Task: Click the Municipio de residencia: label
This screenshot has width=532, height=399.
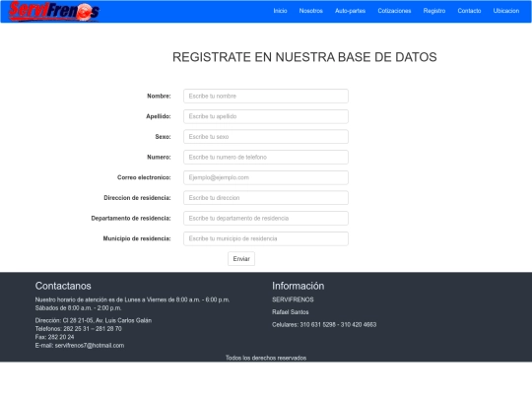Action: pos(137,238)
